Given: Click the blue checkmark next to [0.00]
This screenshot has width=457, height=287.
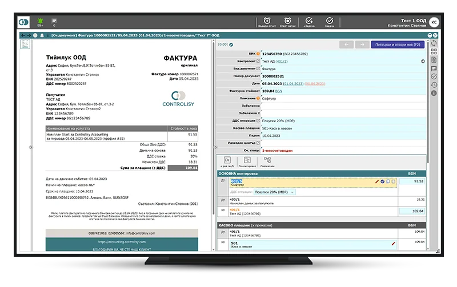Looking at the screenshot, I should [x=231, y=45].
